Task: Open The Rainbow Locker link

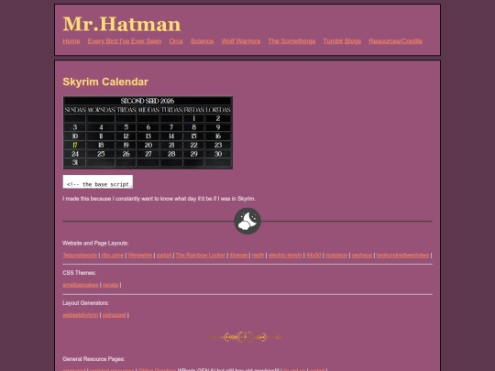Action: 201,256
